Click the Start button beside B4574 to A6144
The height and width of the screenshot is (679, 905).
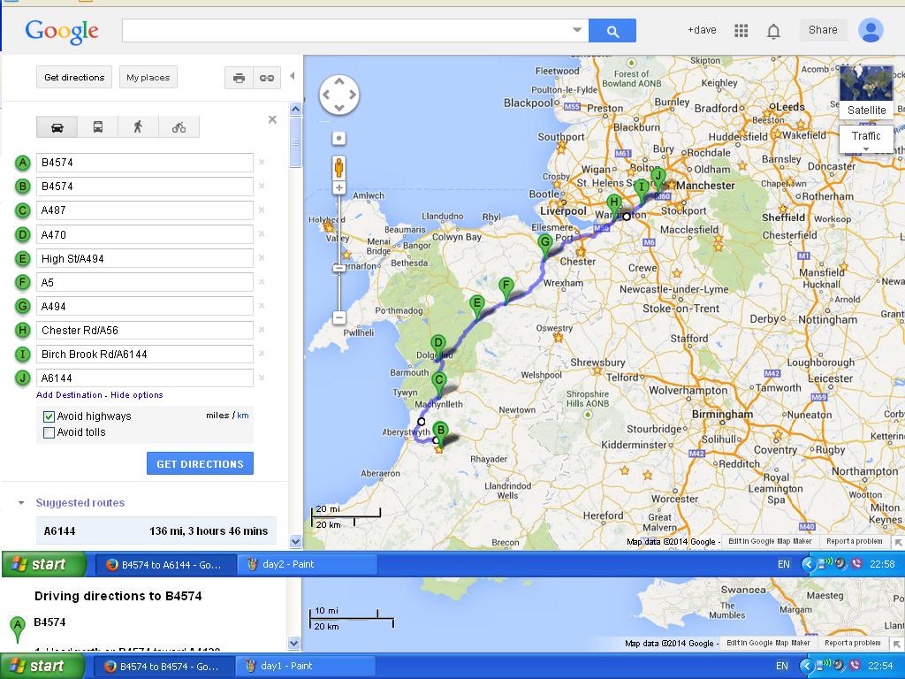[44, 564]
